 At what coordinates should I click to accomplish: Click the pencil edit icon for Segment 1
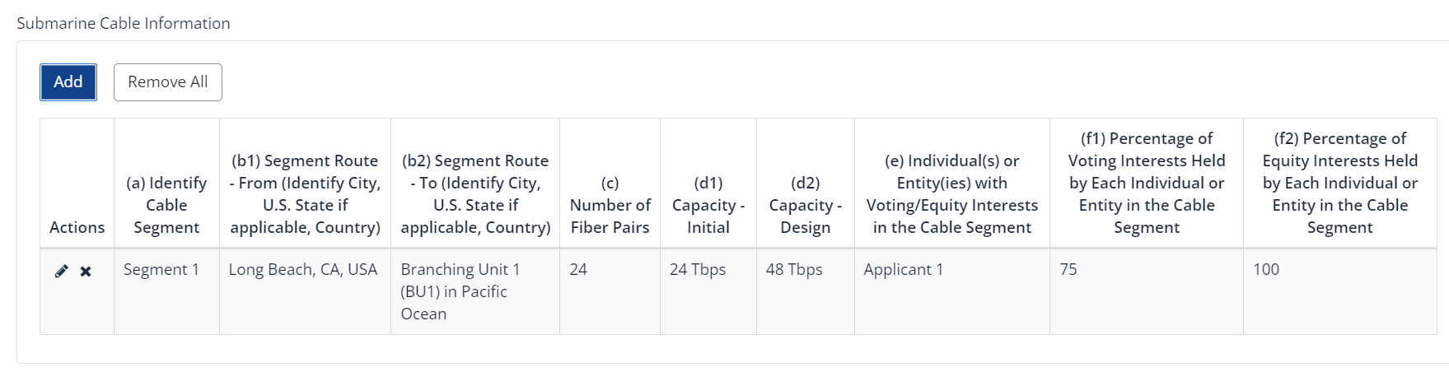click(61, 271)
